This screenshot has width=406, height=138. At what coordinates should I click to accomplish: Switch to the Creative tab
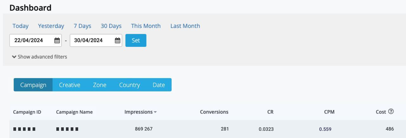tap(69, 85)
